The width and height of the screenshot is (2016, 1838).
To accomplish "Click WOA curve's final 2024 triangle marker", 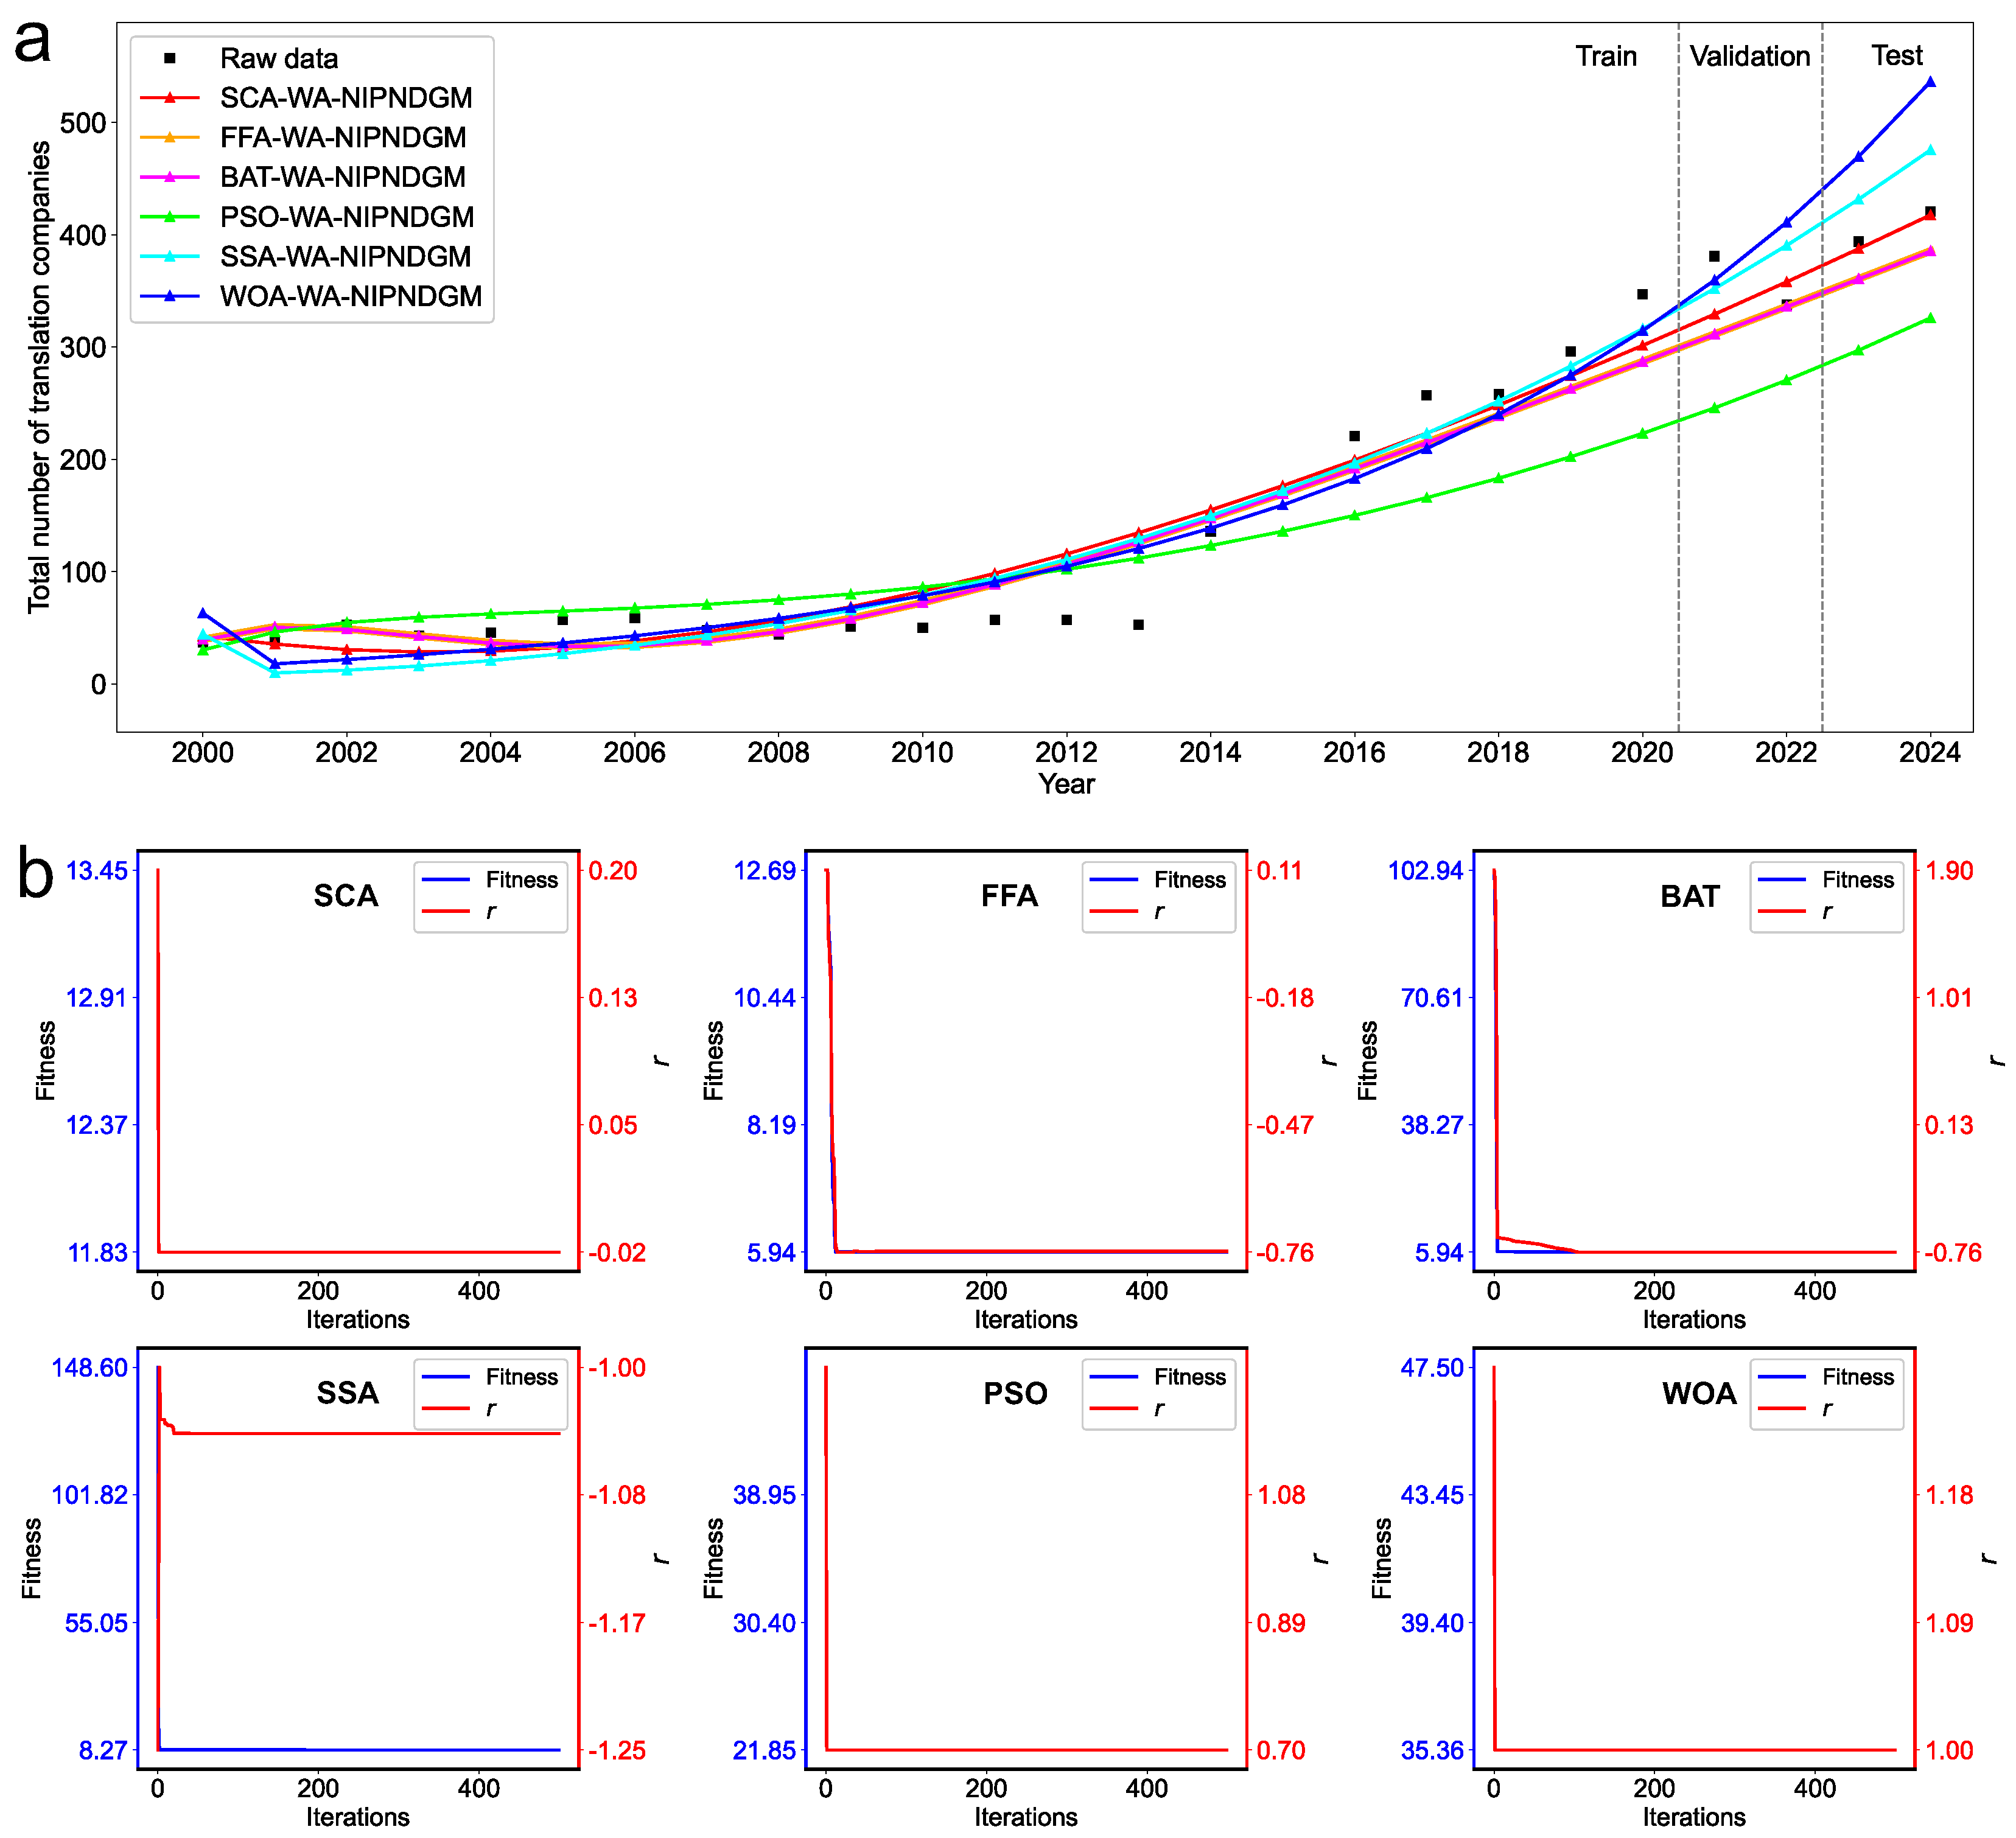I will pos(1930,82).
